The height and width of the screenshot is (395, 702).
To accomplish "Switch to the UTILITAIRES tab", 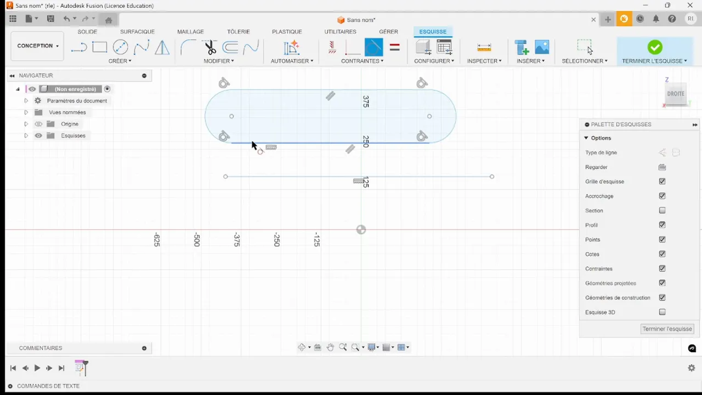I will point(340,32).
